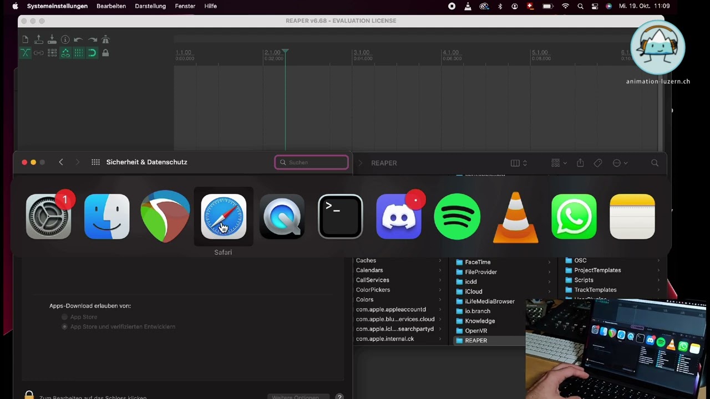Screen dimensions: 710x399
Task: Toggle REAPER snap magnet toolbar button
Action: tap(92, 53)
